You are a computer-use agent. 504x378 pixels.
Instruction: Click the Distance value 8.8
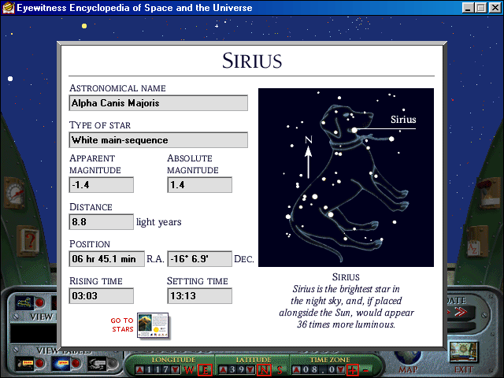tap(102, 222)
